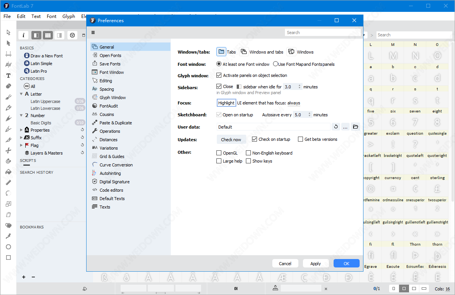
Task: Select Latin Uppercase category
Action: (x=46, y=101)
